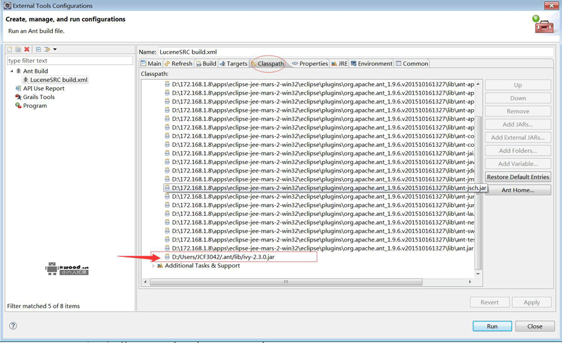Open the filter launch configurations dropdown arrow
This screenshot has height=343, width=562.
[x=55, y=49]
